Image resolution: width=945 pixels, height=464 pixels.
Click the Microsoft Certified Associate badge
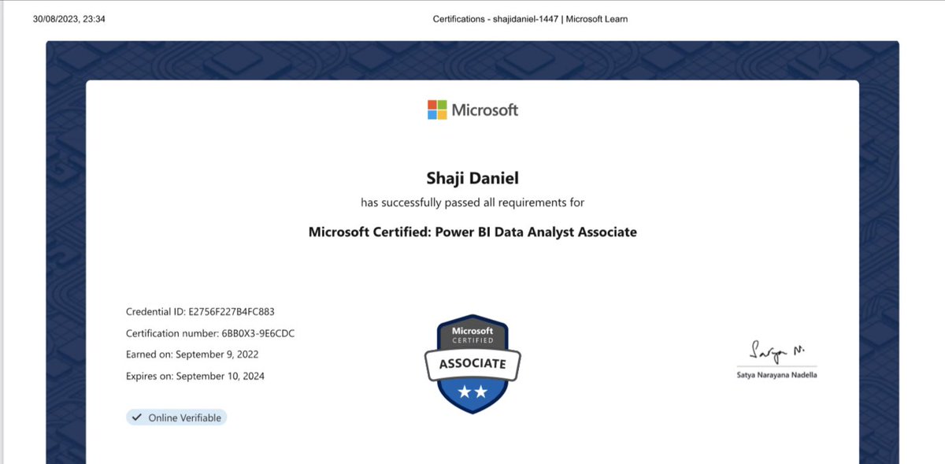472,364
